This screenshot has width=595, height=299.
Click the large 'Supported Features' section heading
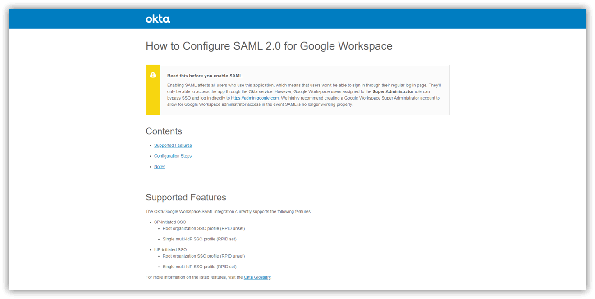(186, 198)
